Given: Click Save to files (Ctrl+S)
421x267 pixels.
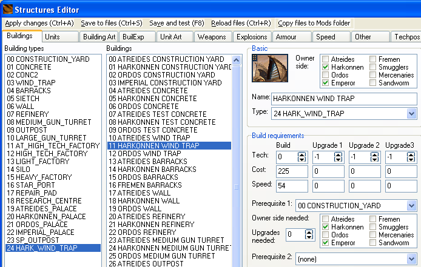Looking at the screenshot, I should (x=112, y=23).
